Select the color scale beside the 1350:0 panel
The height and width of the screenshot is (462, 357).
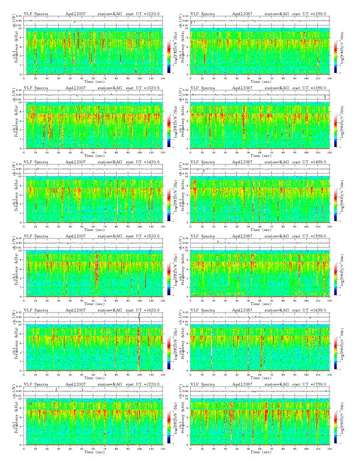335,131
